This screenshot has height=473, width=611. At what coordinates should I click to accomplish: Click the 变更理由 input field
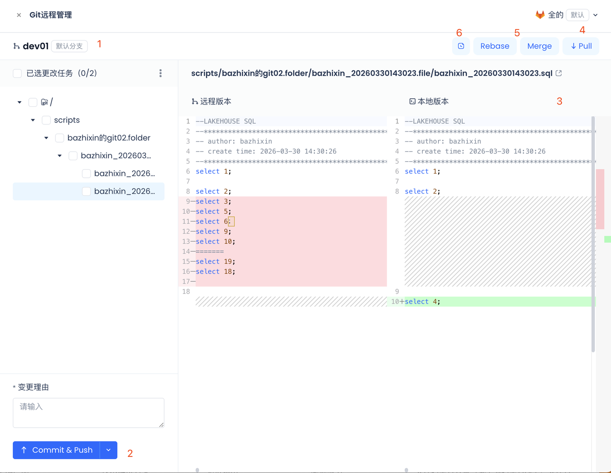point(89,413)
